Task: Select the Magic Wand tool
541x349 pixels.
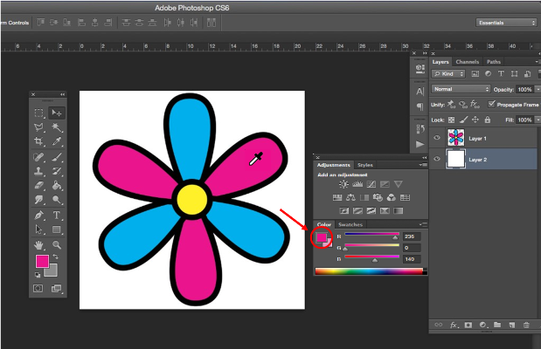Action: [x=57, y=127]
